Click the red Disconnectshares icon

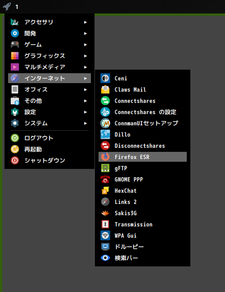(x=105, y=146)
